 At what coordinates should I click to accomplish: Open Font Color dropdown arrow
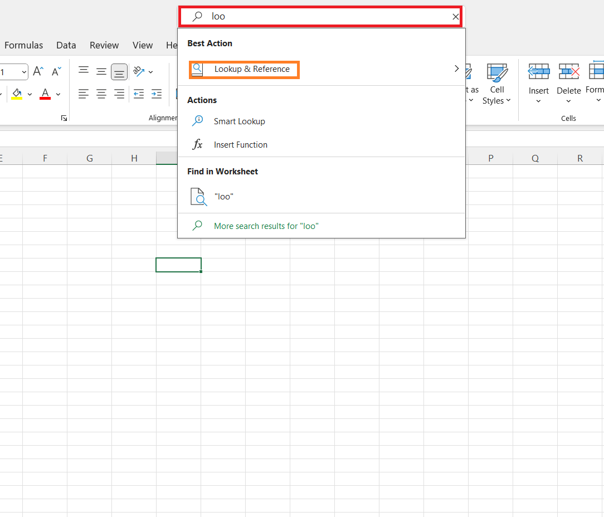point(58,94)
